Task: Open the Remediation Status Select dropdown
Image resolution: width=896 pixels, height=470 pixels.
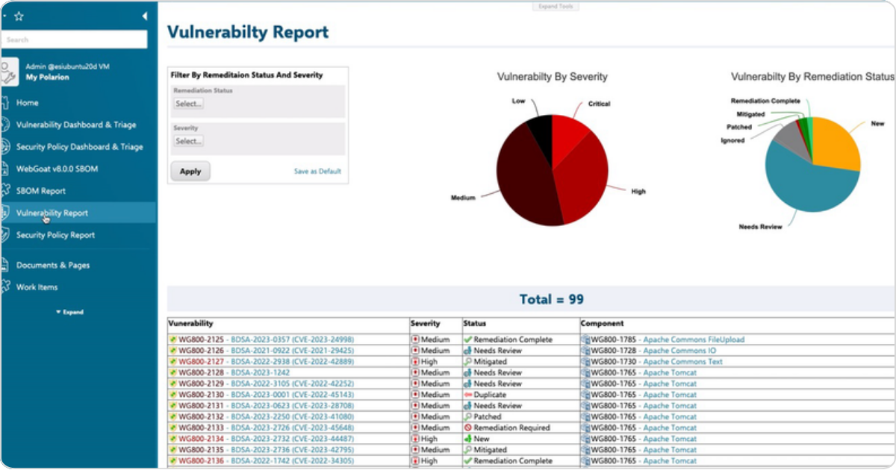Action: pos(188,104)
